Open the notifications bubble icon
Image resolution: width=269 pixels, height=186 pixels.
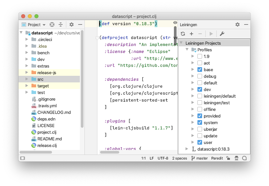(x=244, y=158)
